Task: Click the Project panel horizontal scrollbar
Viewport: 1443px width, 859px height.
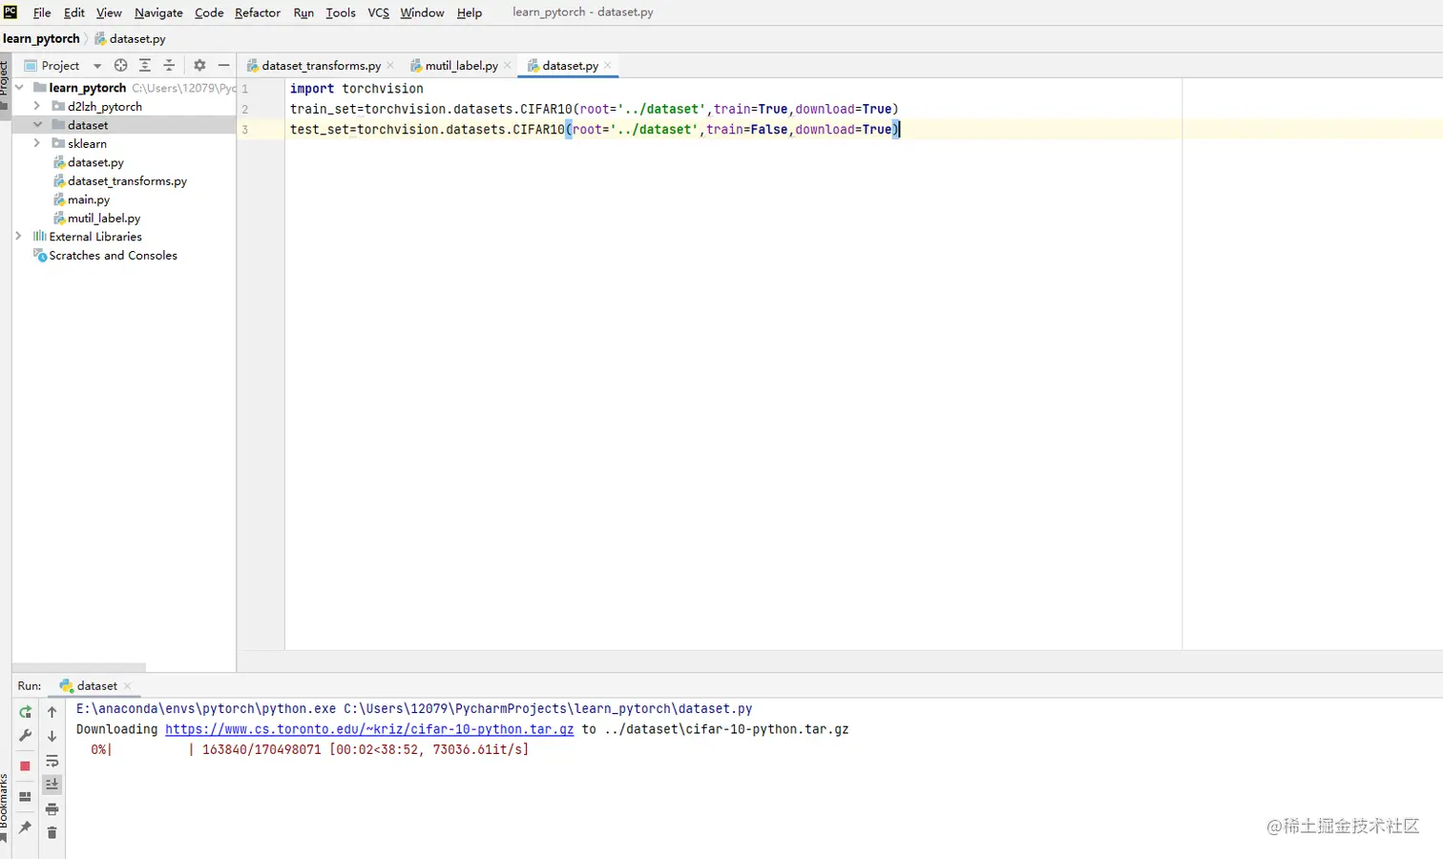Action: point(79,667)
